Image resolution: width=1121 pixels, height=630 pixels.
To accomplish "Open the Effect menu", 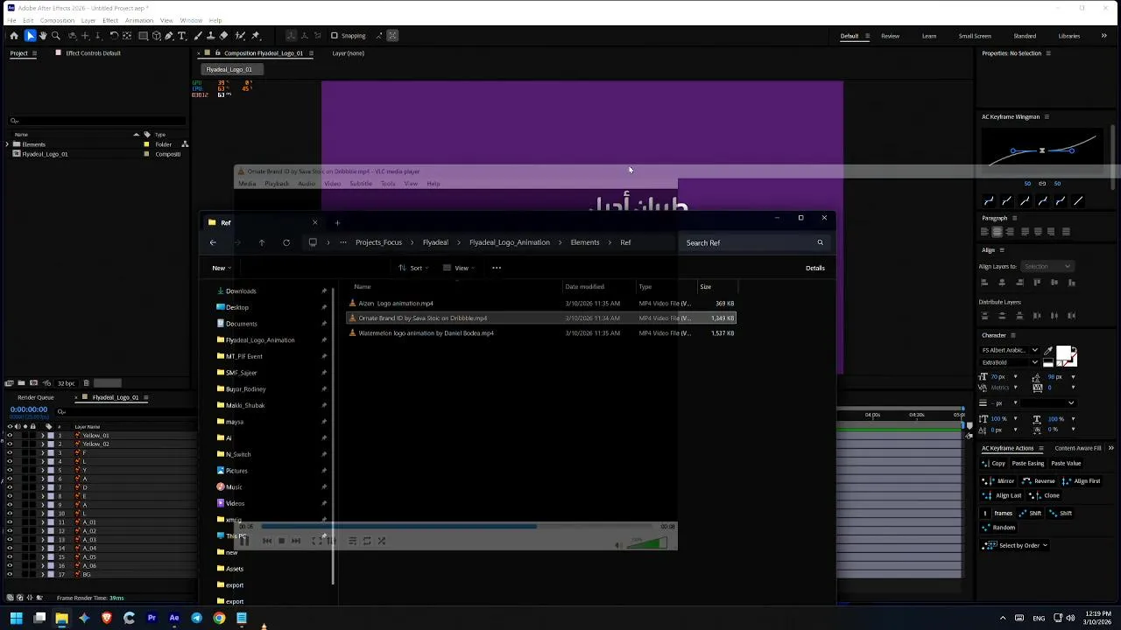I will tap(110, 20).
